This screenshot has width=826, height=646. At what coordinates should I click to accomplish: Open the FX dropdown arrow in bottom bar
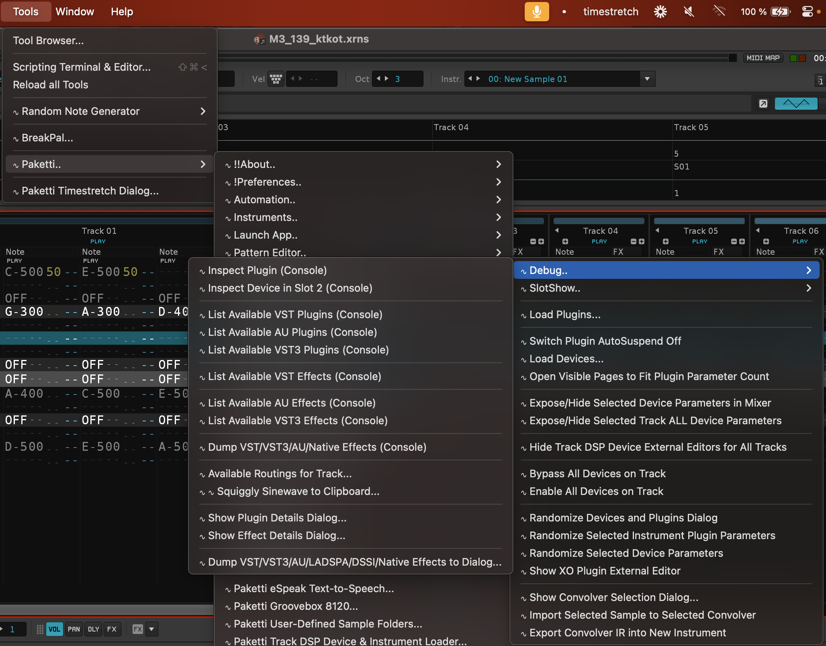point(151,629)
